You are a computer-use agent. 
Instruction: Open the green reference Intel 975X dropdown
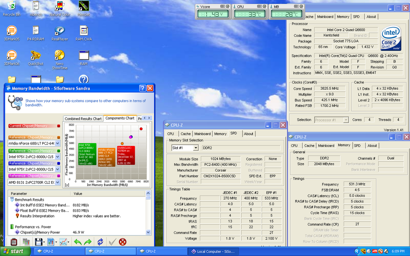tap(58, 157)
